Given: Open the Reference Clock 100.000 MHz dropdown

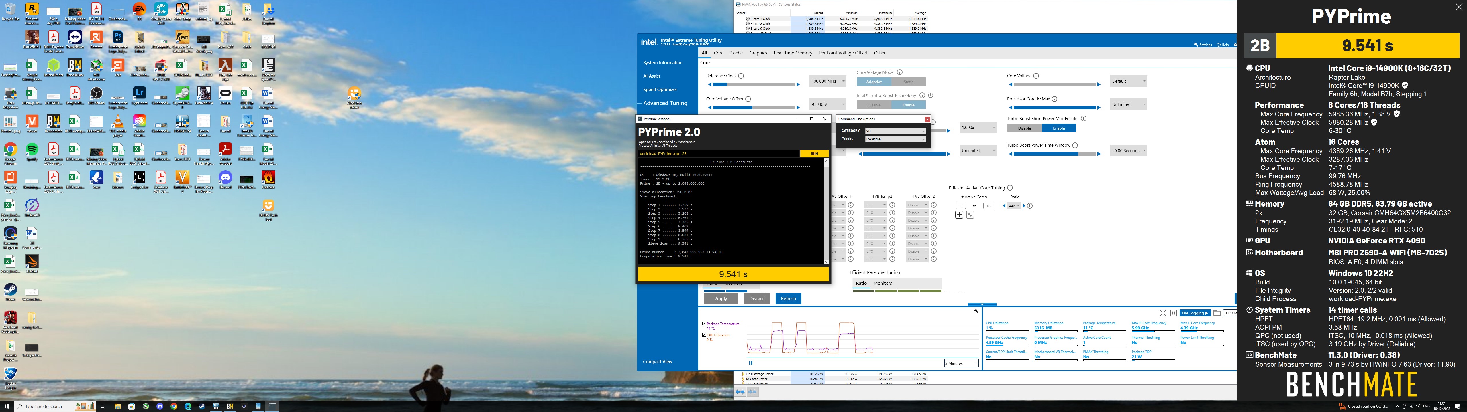Looking at the screenshot, I should (827, 81).
